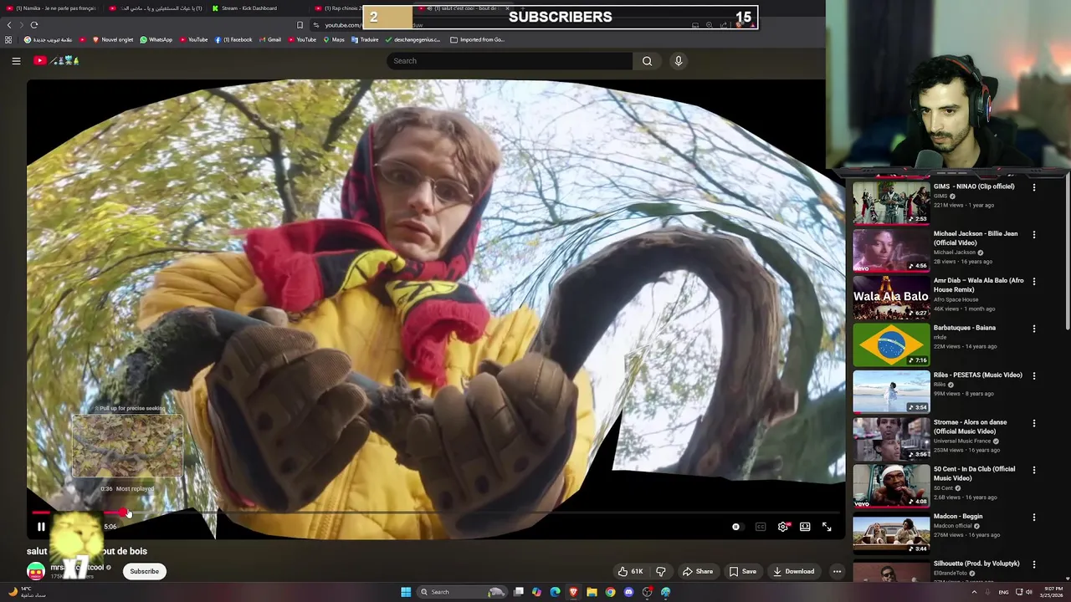Open Imported from Google bookmarks folder
Viewport: 1071px width, 602px height.
(478, 39)
